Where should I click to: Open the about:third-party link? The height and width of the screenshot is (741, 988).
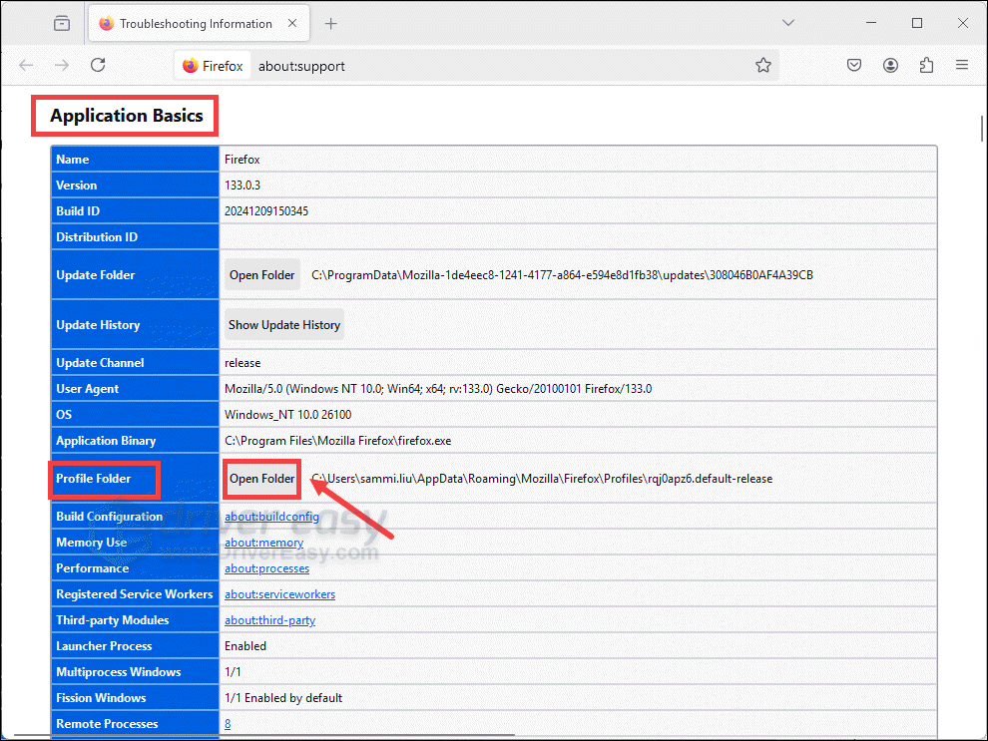[x=269, y=620]
